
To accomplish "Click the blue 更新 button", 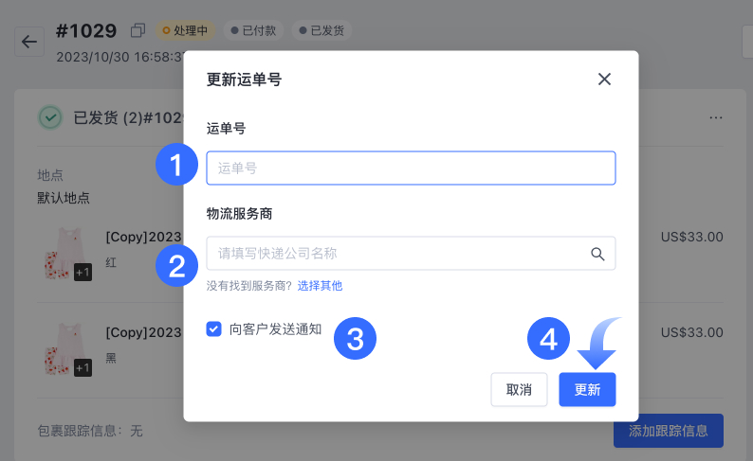I will click(587, 390).
